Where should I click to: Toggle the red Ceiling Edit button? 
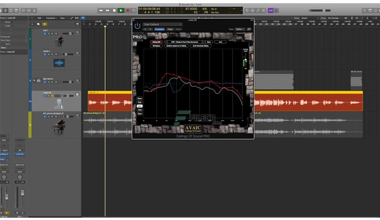(x=156, y=42)
